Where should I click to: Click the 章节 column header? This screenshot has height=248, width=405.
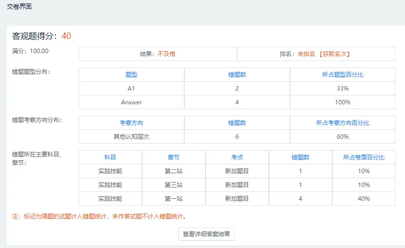174,157
